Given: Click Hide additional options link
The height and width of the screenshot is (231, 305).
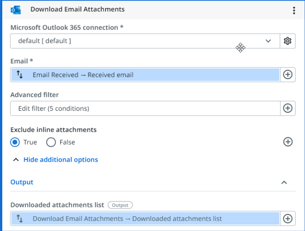Looking at the screenshot, I should (61, 160).
